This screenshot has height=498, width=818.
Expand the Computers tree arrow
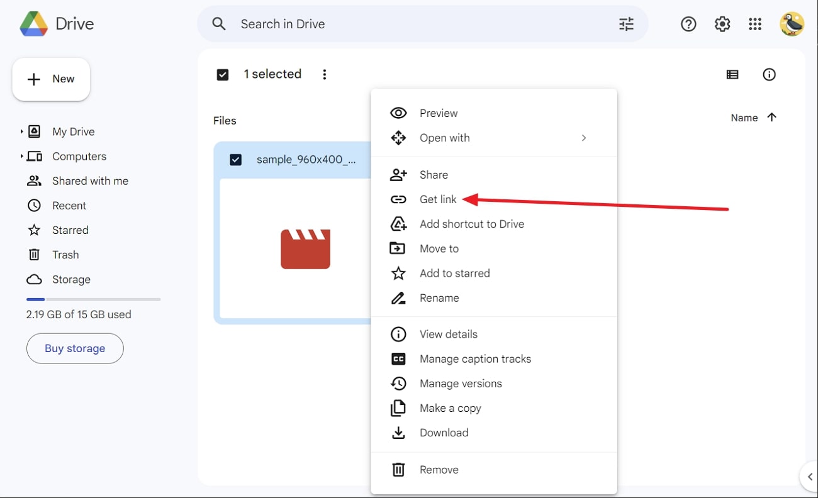coord(21,157)
